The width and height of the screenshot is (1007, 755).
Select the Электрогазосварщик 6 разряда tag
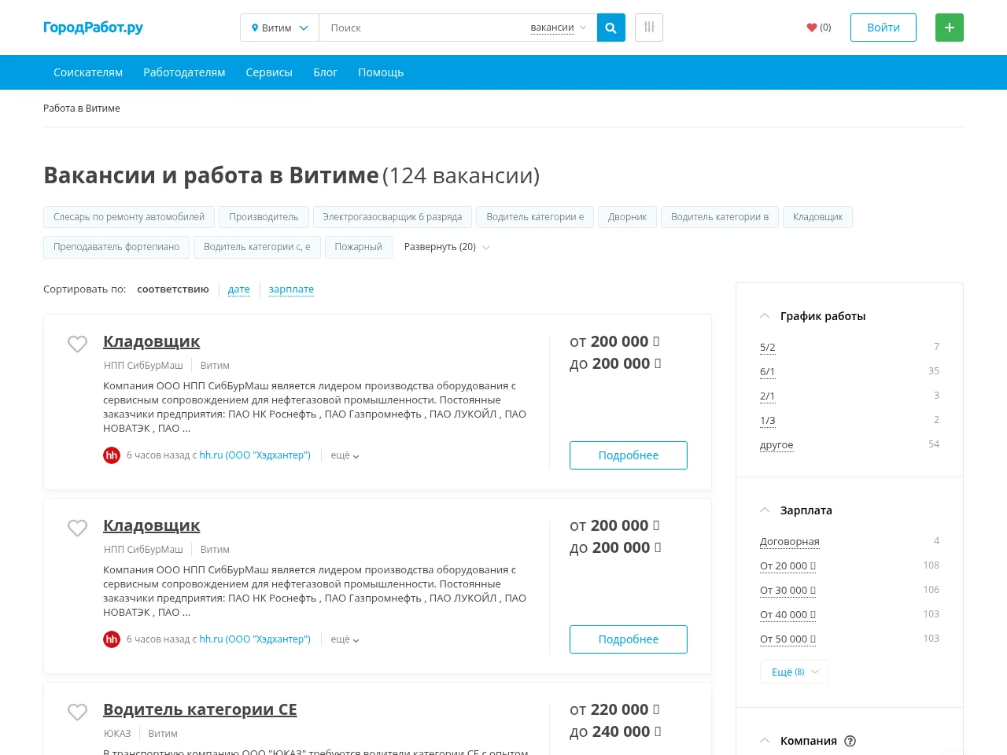[392, 217]
